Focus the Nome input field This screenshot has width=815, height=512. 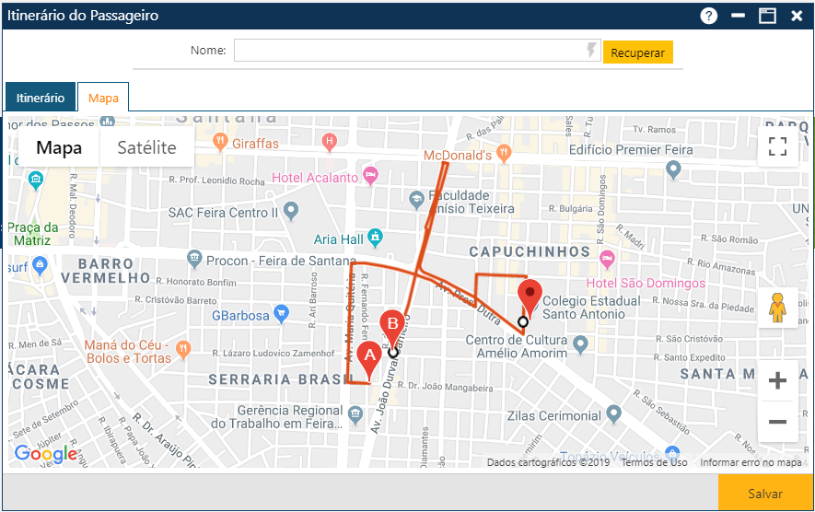pos(417,51)
